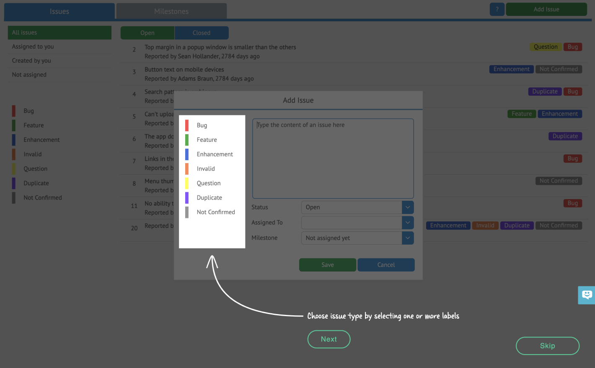Image resolution: width=595 pixels, height=368 pixels.
Task: Save the new issue
Action: (327, 265)
